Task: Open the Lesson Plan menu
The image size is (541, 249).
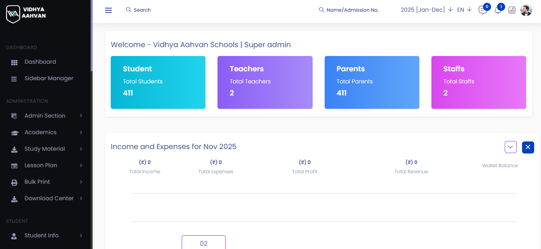Action: pyautogui.click(x=41, y=165)
